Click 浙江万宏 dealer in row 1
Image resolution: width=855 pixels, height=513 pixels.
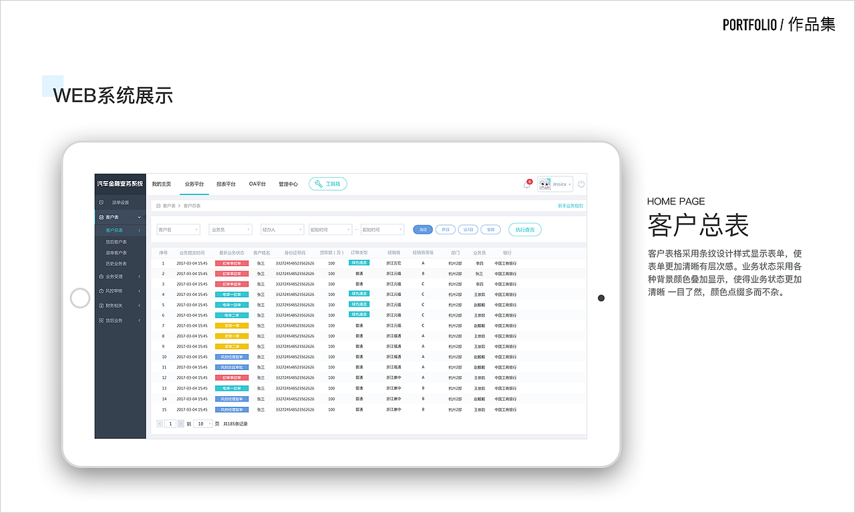coord(393,263)
